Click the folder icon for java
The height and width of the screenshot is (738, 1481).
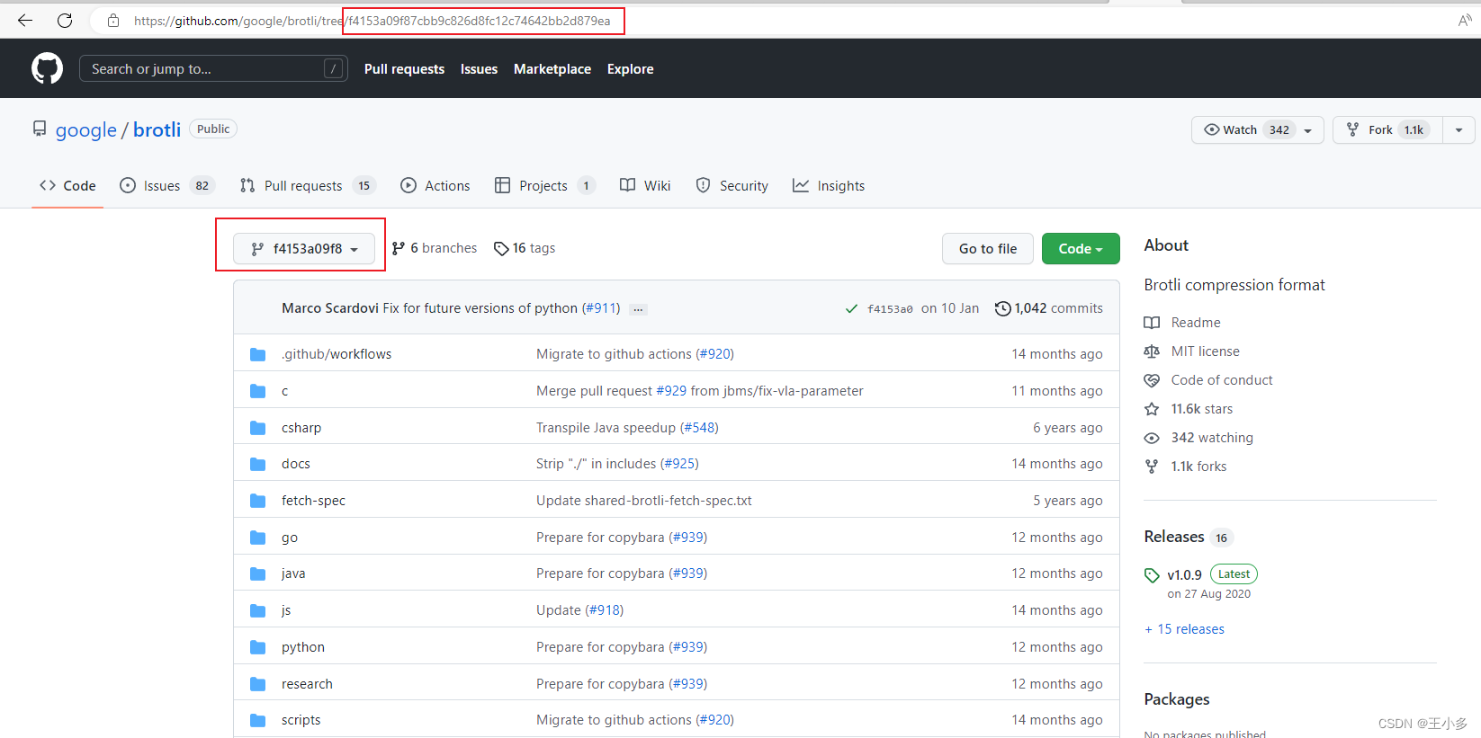tap(258, 574)
